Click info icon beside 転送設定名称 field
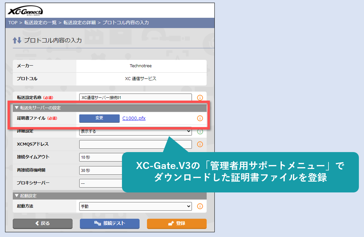Viewport: 364px width, 237px height. [x=200, y=98]
